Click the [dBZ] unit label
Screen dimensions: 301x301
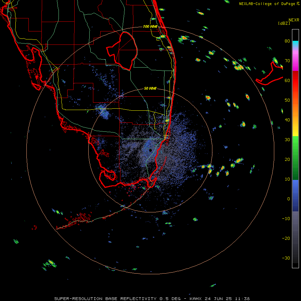point(284,23)
